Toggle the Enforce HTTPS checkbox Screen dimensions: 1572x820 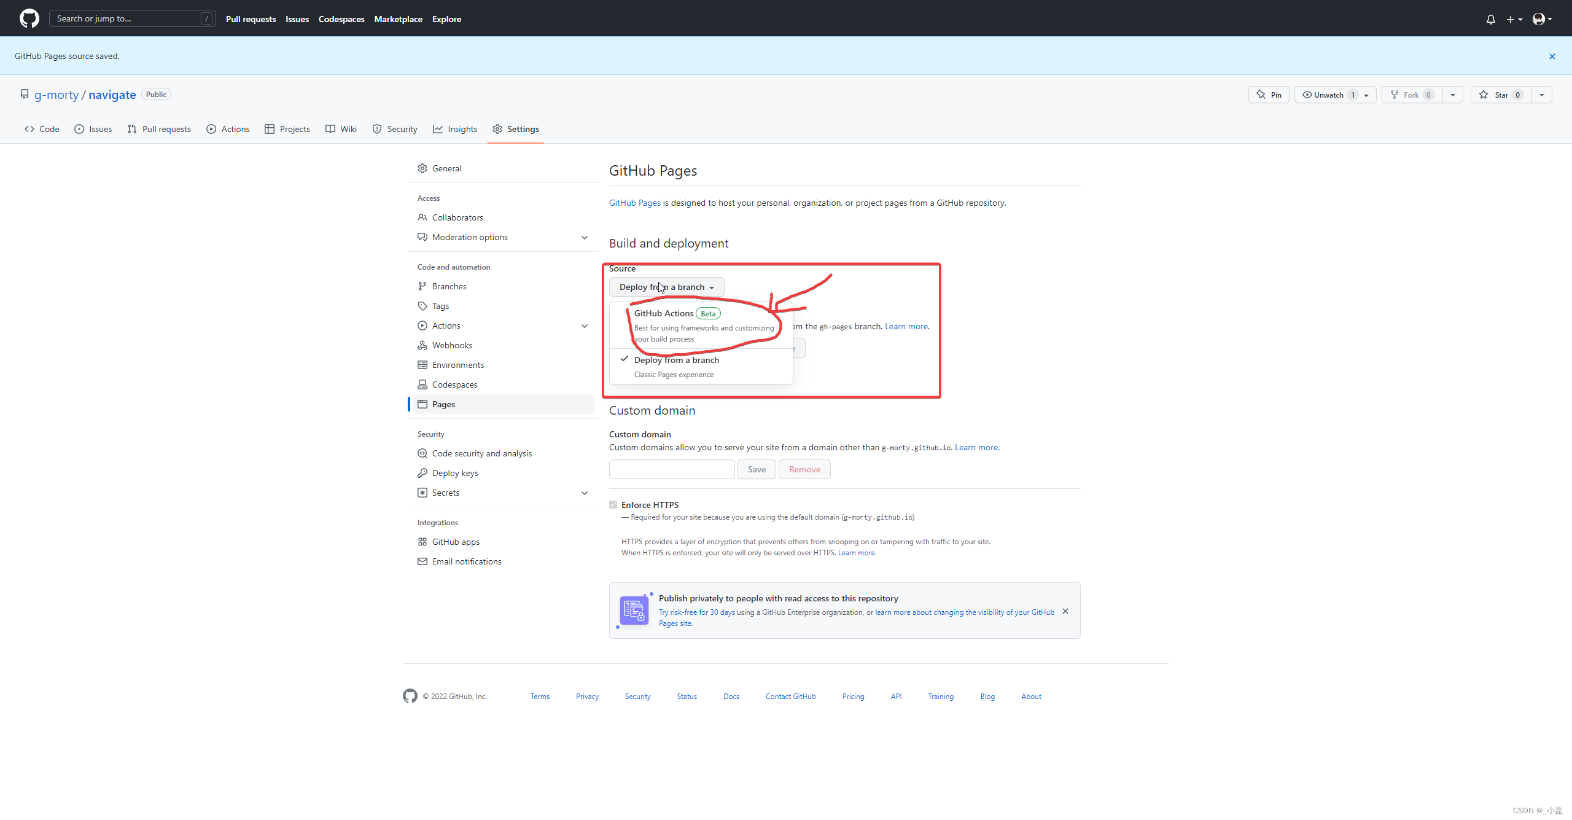point(613,505)
